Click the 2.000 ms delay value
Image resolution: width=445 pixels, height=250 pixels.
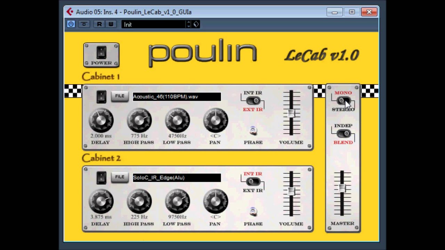pos(101,136)
